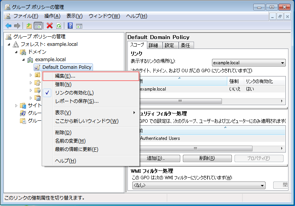Open the 表示(V) submenu in context menu
The image size is (295, 206).
tap(91, 113)
